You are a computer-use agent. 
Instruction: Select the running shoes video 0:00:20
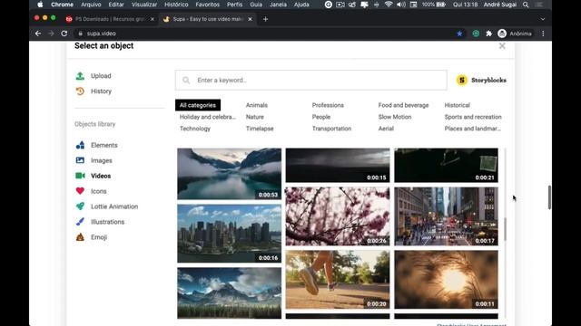point(338,280)
